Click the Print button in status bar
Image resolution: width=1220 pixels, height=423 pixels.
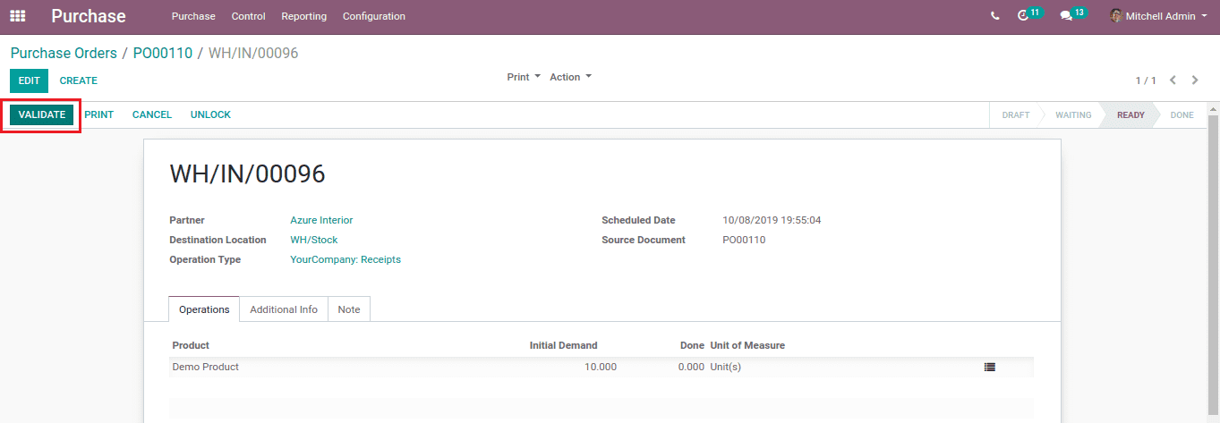point(99,114)
